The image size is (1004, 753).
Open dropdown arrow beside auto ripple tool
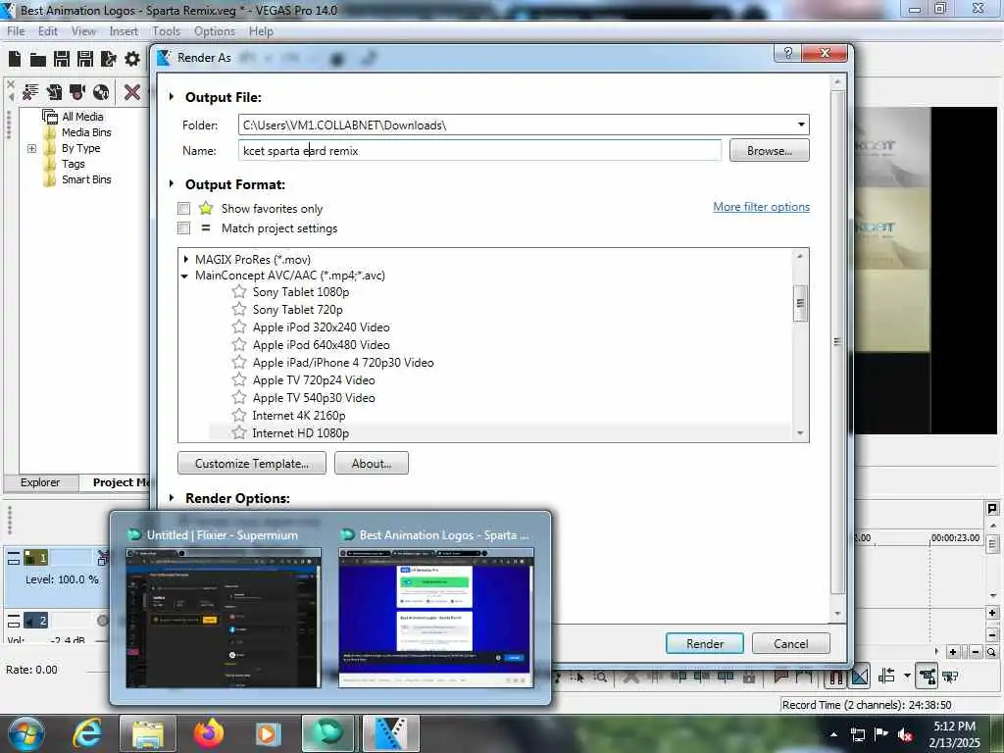[x=907, y=676]
